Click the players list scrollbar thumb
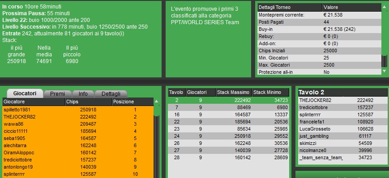This screenshot has height=178, width=389. tap(156, 111)
